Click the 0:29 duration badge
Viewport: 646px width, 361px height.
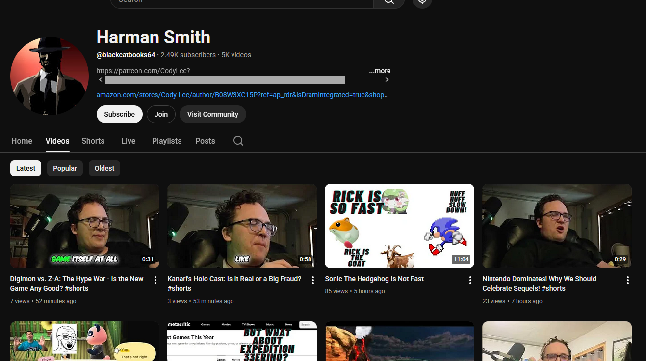(620, 259)
